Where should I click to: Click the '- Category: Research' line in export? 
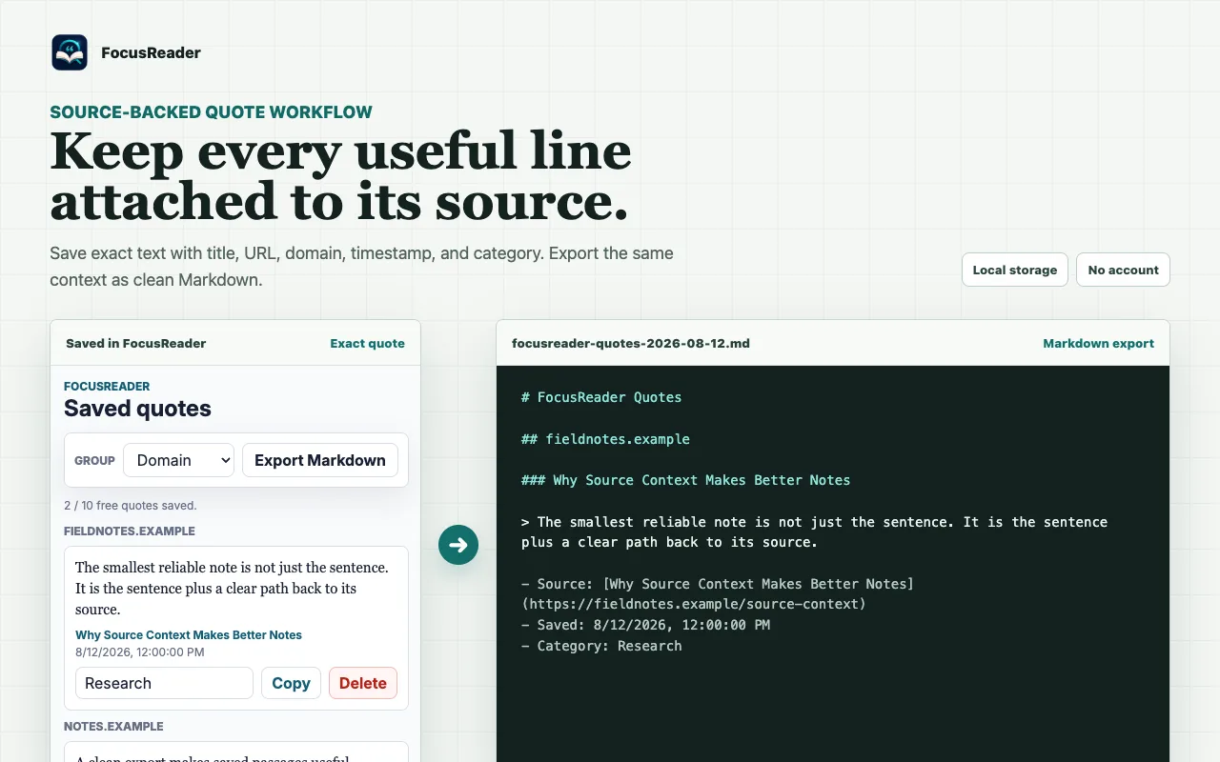point(601,646)
